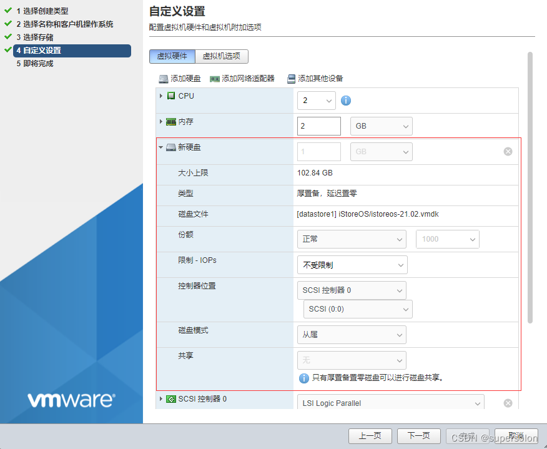Viewport: 547px width, 449px height.
Task: Click the 厚置备，延迟置零 type value
Action: [327, 194]
